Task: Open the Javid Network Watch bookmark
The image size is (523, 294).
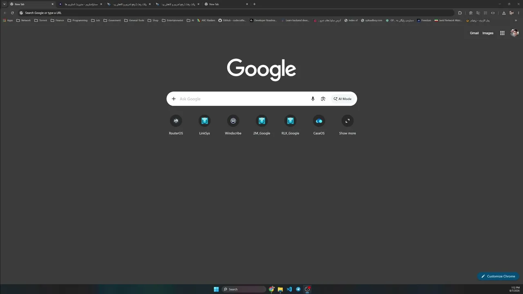Action: tap(448, 20)
